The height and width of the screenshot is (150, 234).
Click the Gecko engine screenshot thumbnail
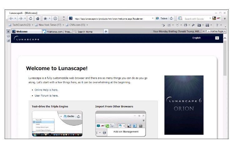pos(57,123)
